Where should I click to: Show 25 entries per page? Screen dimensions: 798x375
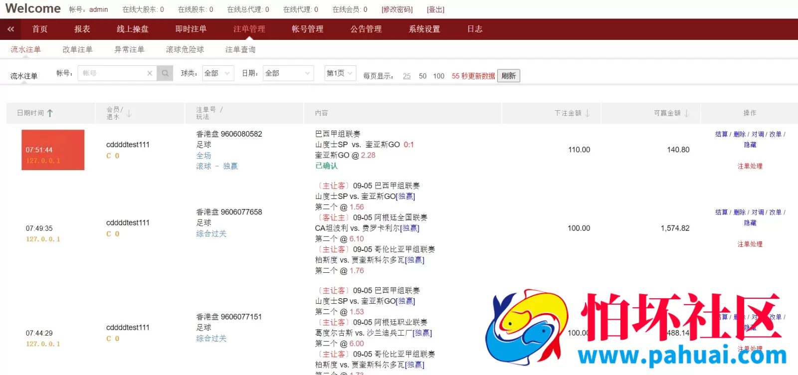click(x=407, y=76)
